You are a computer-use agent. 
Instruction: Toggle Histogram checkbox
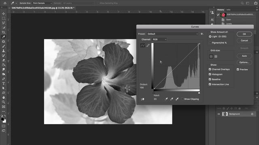click(210, 74)
